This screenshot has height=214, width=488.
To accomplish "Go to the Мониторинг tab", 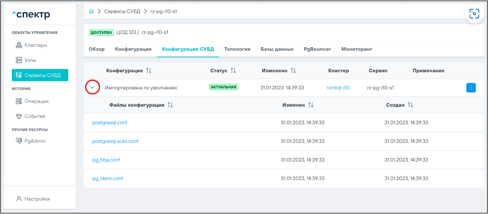I will [357, 49].
